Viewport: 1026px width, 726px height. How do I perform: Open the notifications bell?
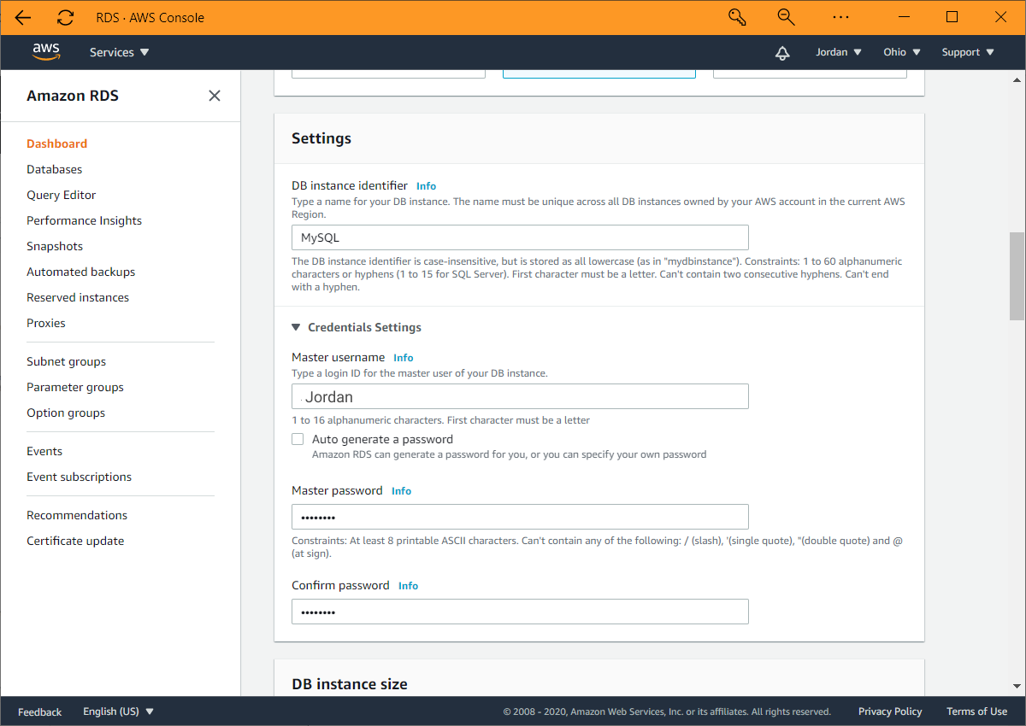(x=782, y=52)
